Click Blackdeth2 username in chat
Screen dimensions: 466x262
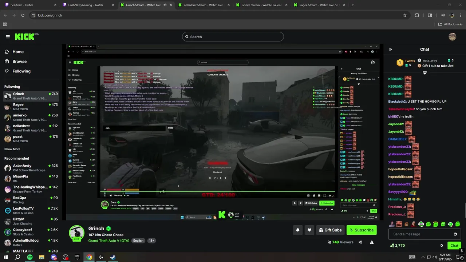click(x=397, y=102)
